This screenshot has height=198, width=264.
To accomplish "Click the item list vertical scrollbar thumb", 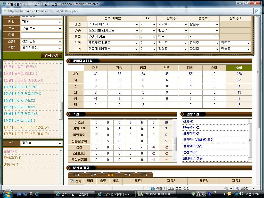I will (x=61, y=111).
